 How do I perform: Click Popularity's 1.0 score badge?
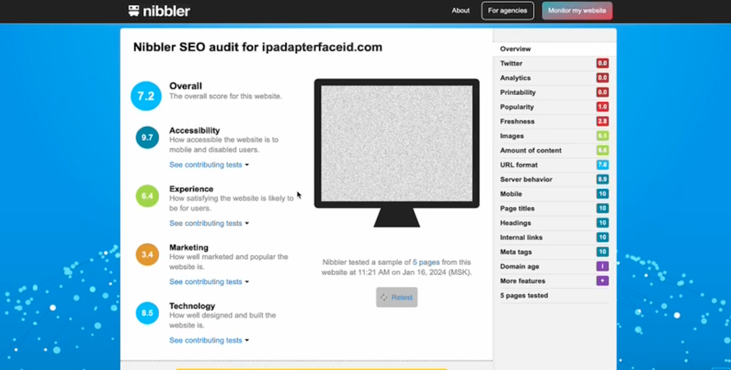602,107
